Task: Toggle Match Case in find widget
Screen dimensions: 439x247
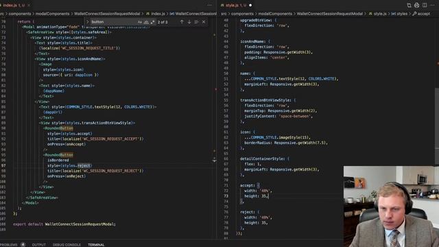Action: [140, 22]
